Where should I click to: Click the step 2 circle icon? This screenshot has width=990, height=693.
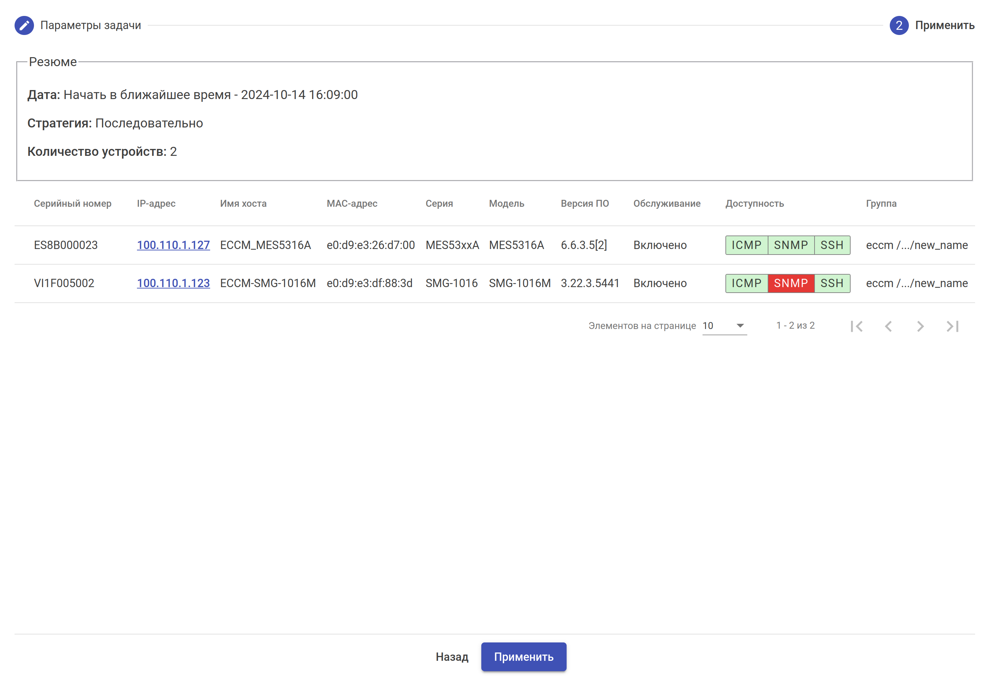point(898,25)
